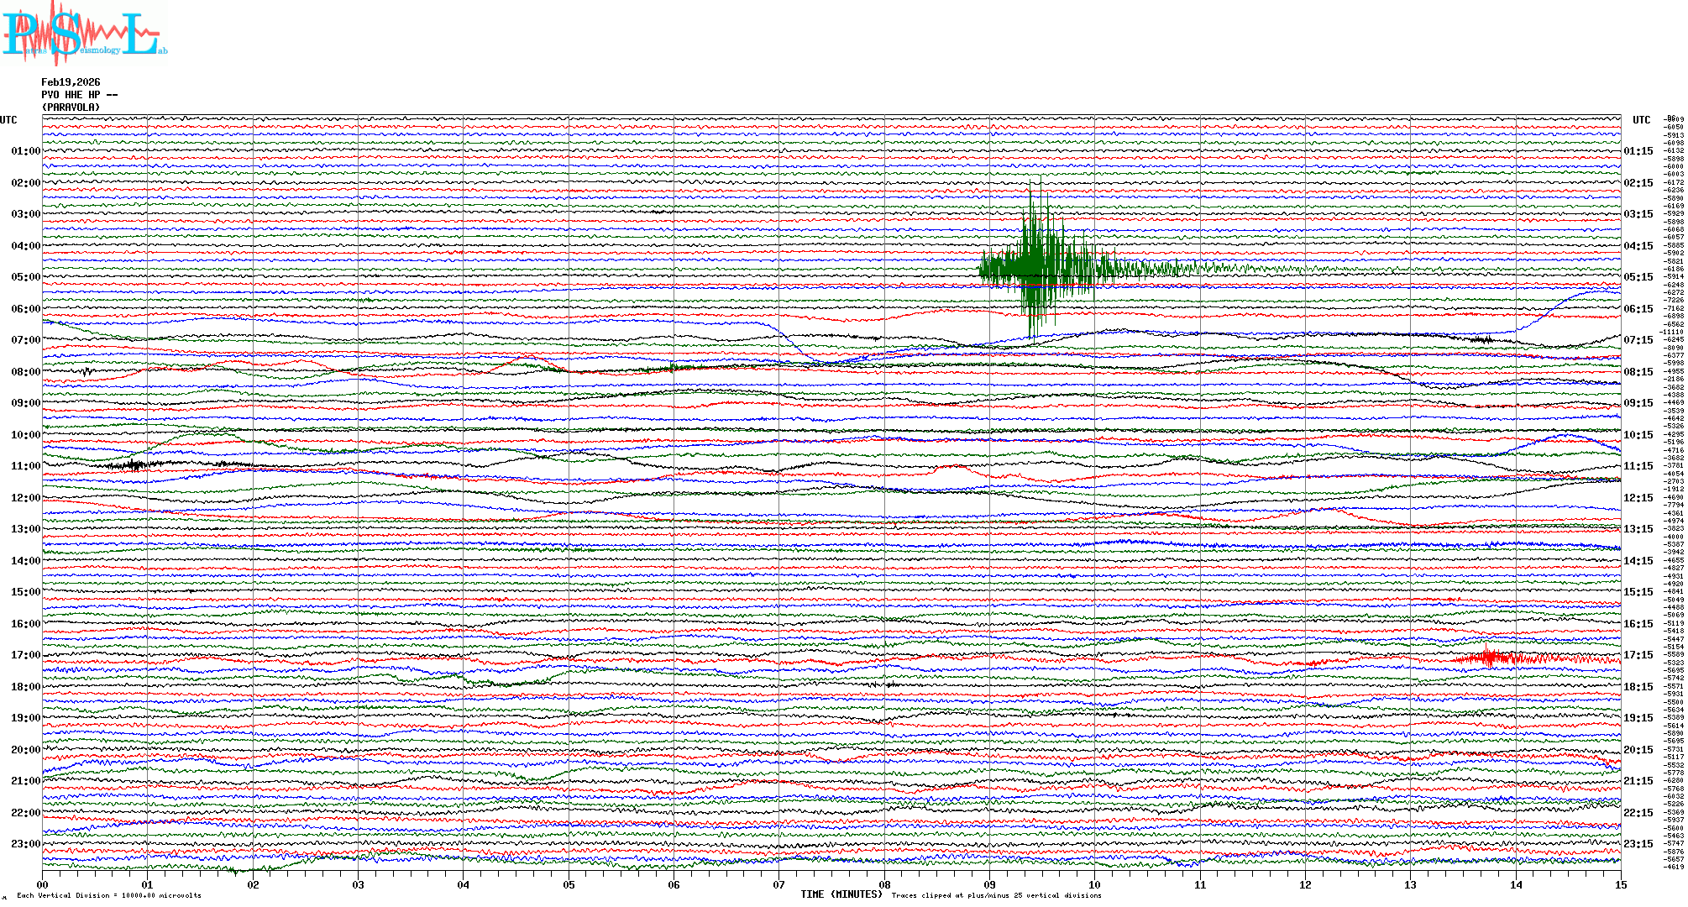Click the 17:00 hour label on left

click(25, 655)
